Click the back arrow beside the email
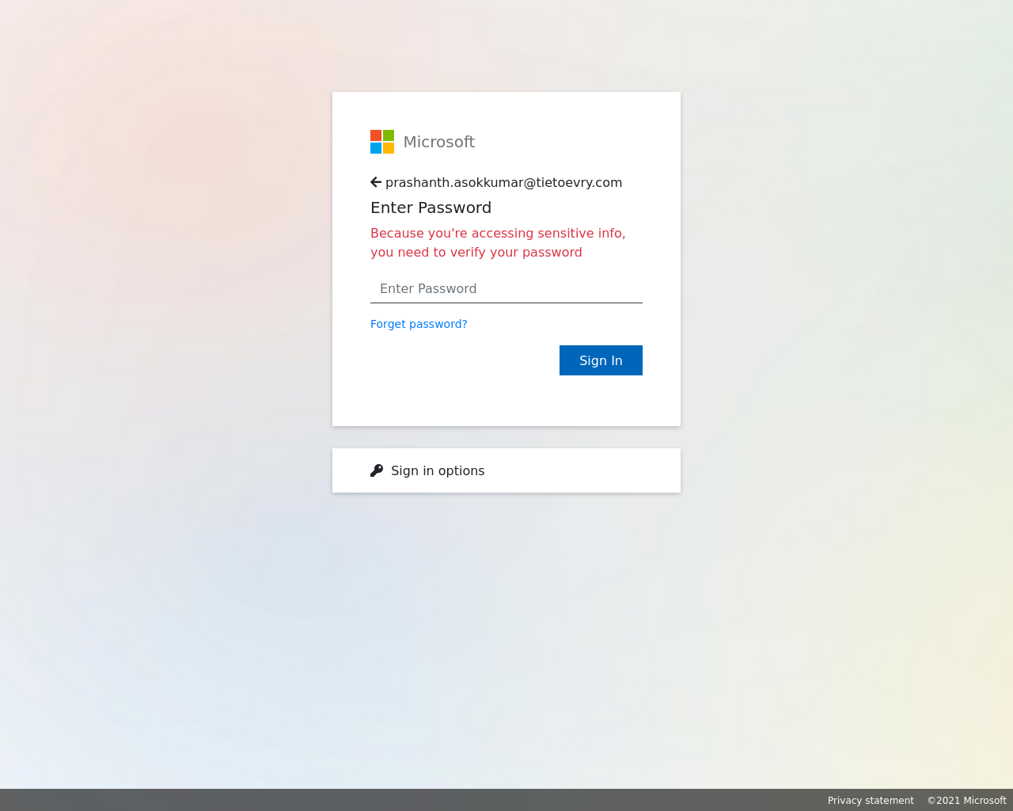Screen dimensions: 1013x811 [x=376, y=182]
